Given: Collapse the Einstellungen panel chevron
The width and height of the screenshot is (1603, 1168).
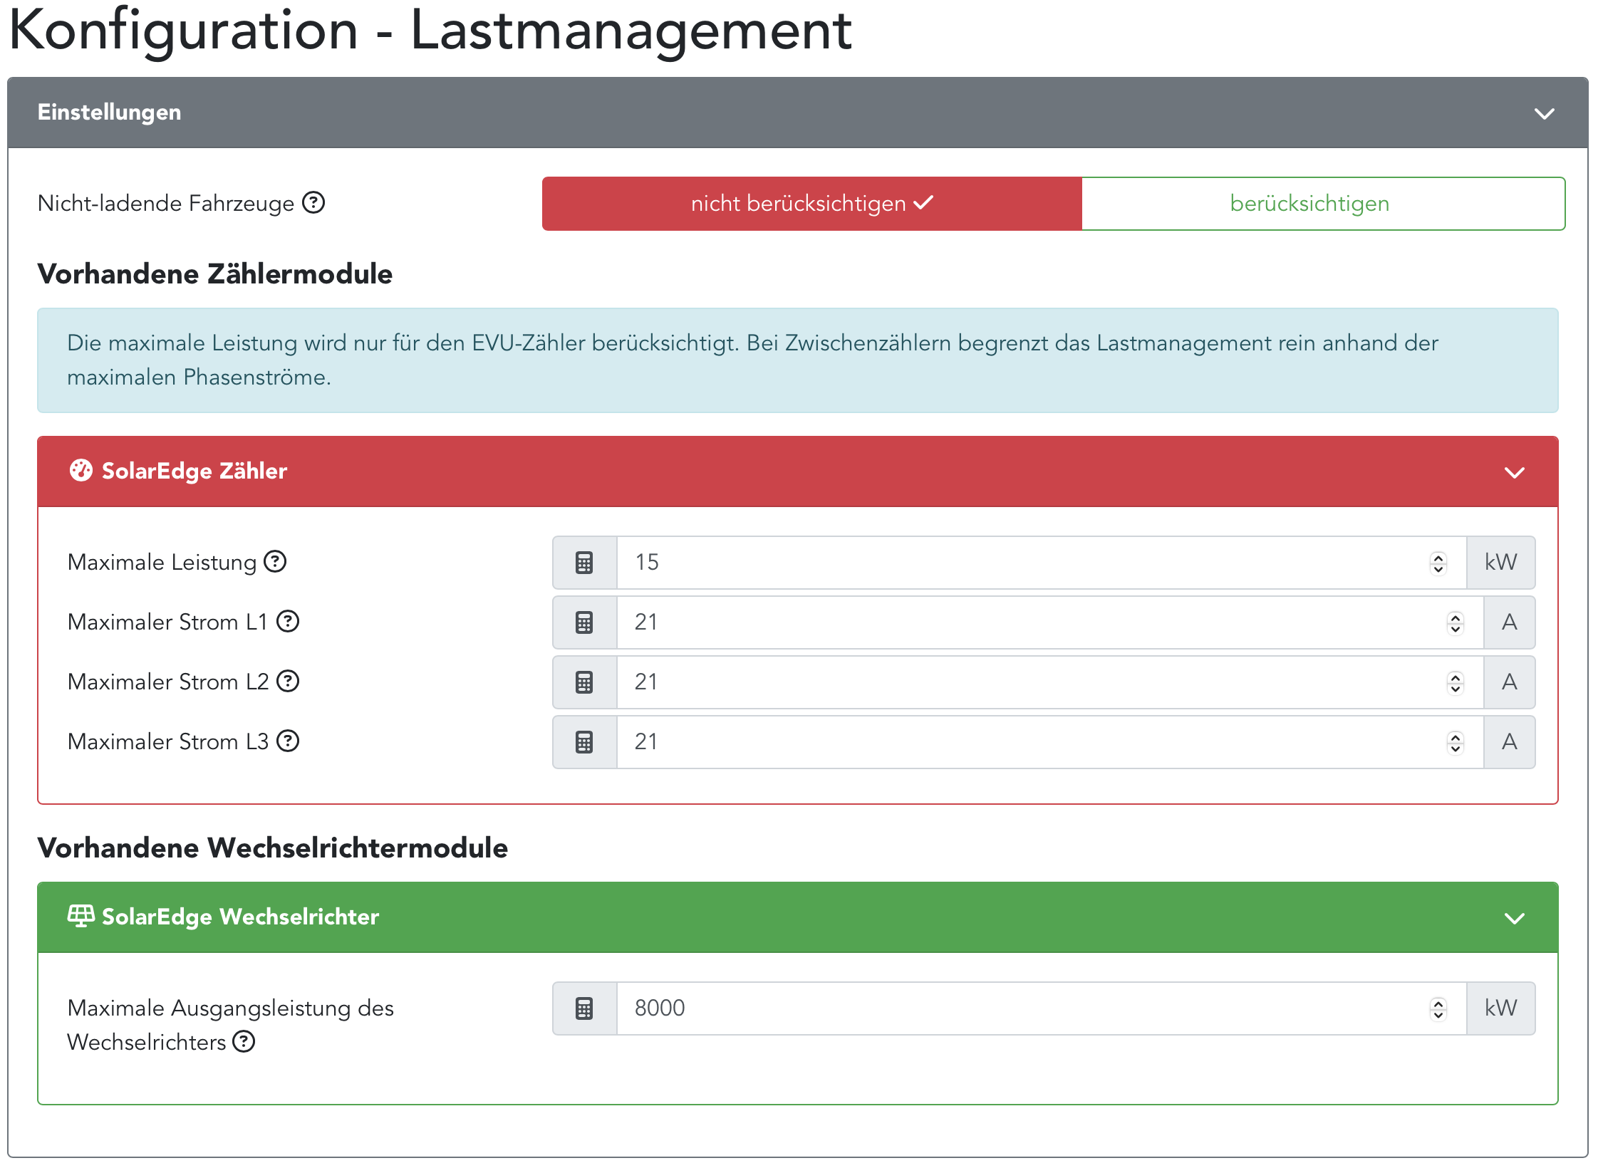Looking at the screenshot, I should pyautogui.click(x=1544, y=114).
